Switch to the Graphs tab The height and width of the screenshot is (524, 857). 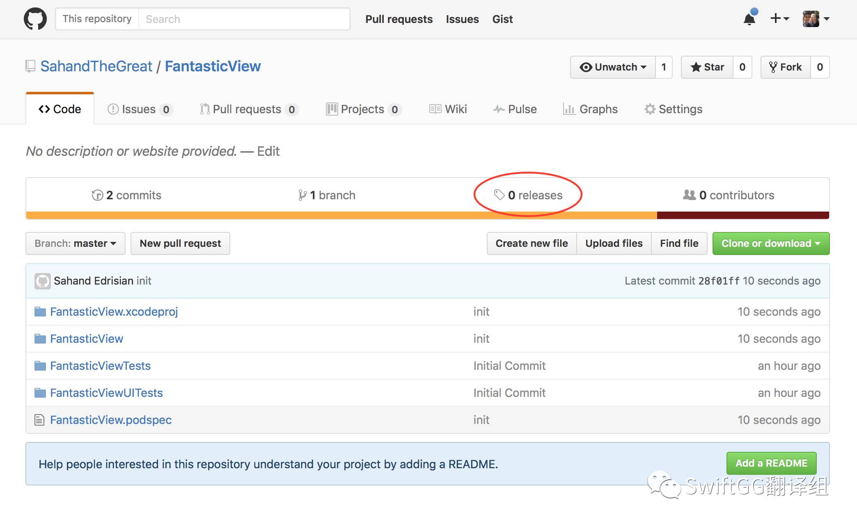(590, 109)
